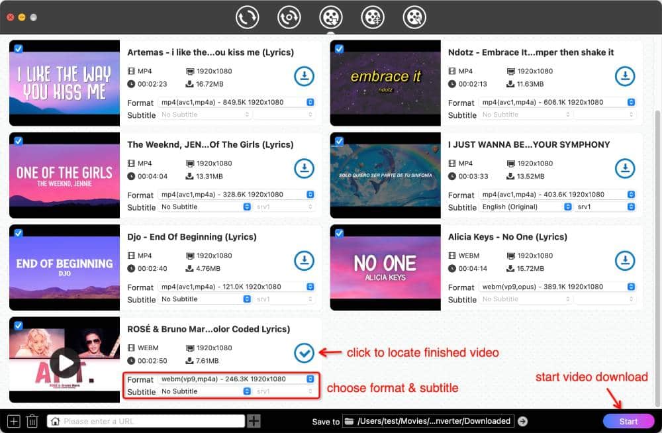Viewport: 662px width, 433px height.
Task: Download The Weeknd One Of The Girls video
Action: click(x=304, y=168)
